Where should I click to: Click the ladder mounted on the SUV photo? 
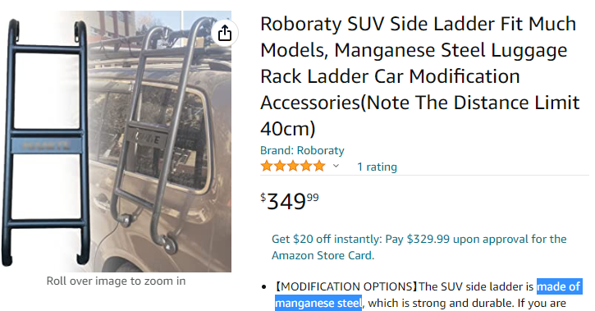163,136
